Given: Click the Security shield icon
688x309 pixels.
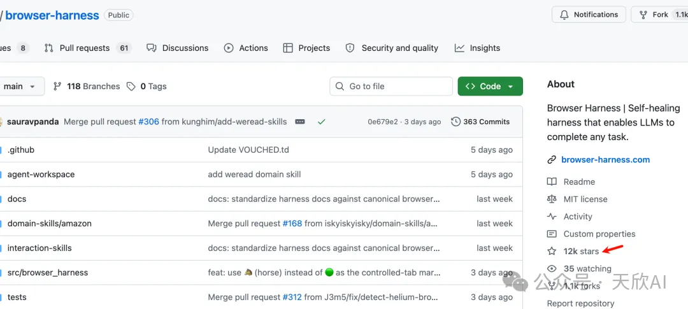Looking at the screenshot, I should [x=350, y=48].
